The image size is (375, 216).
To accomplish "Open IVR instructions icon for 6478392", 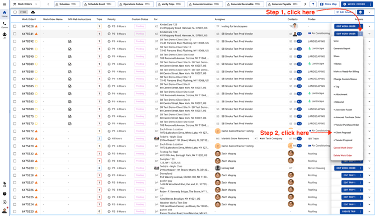I will [69, 41].
